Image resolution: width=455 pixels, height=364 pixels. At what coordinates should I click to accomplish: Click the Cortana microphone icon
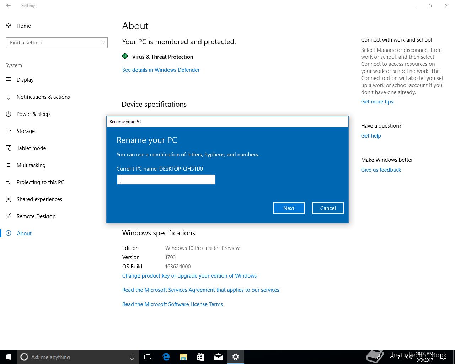[132, 357]
